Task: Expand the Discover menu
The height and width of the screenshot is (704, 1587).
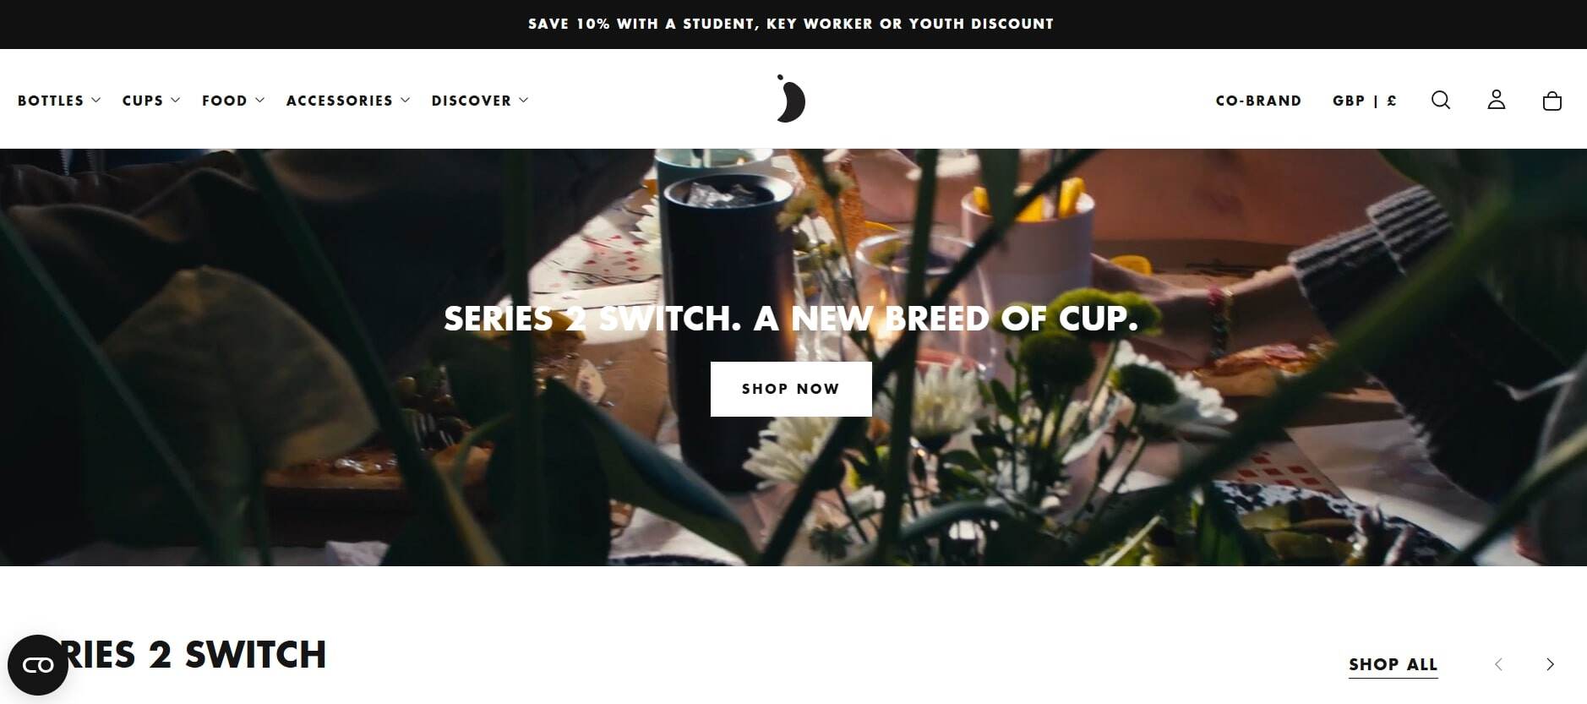Action: [480, 101]
